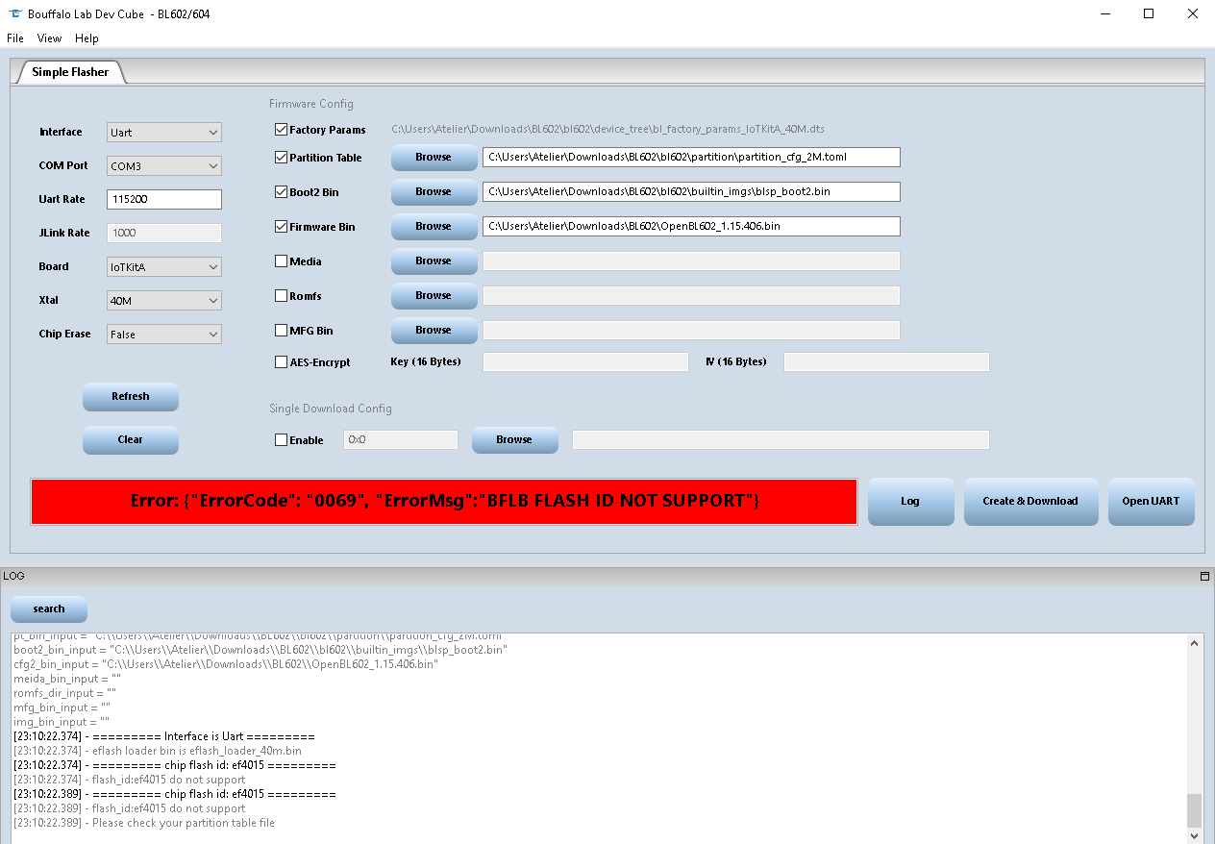1215x844 pixels.
Task: Uncheck the Firmware Bin checkbox
Action: click(281, 227)
